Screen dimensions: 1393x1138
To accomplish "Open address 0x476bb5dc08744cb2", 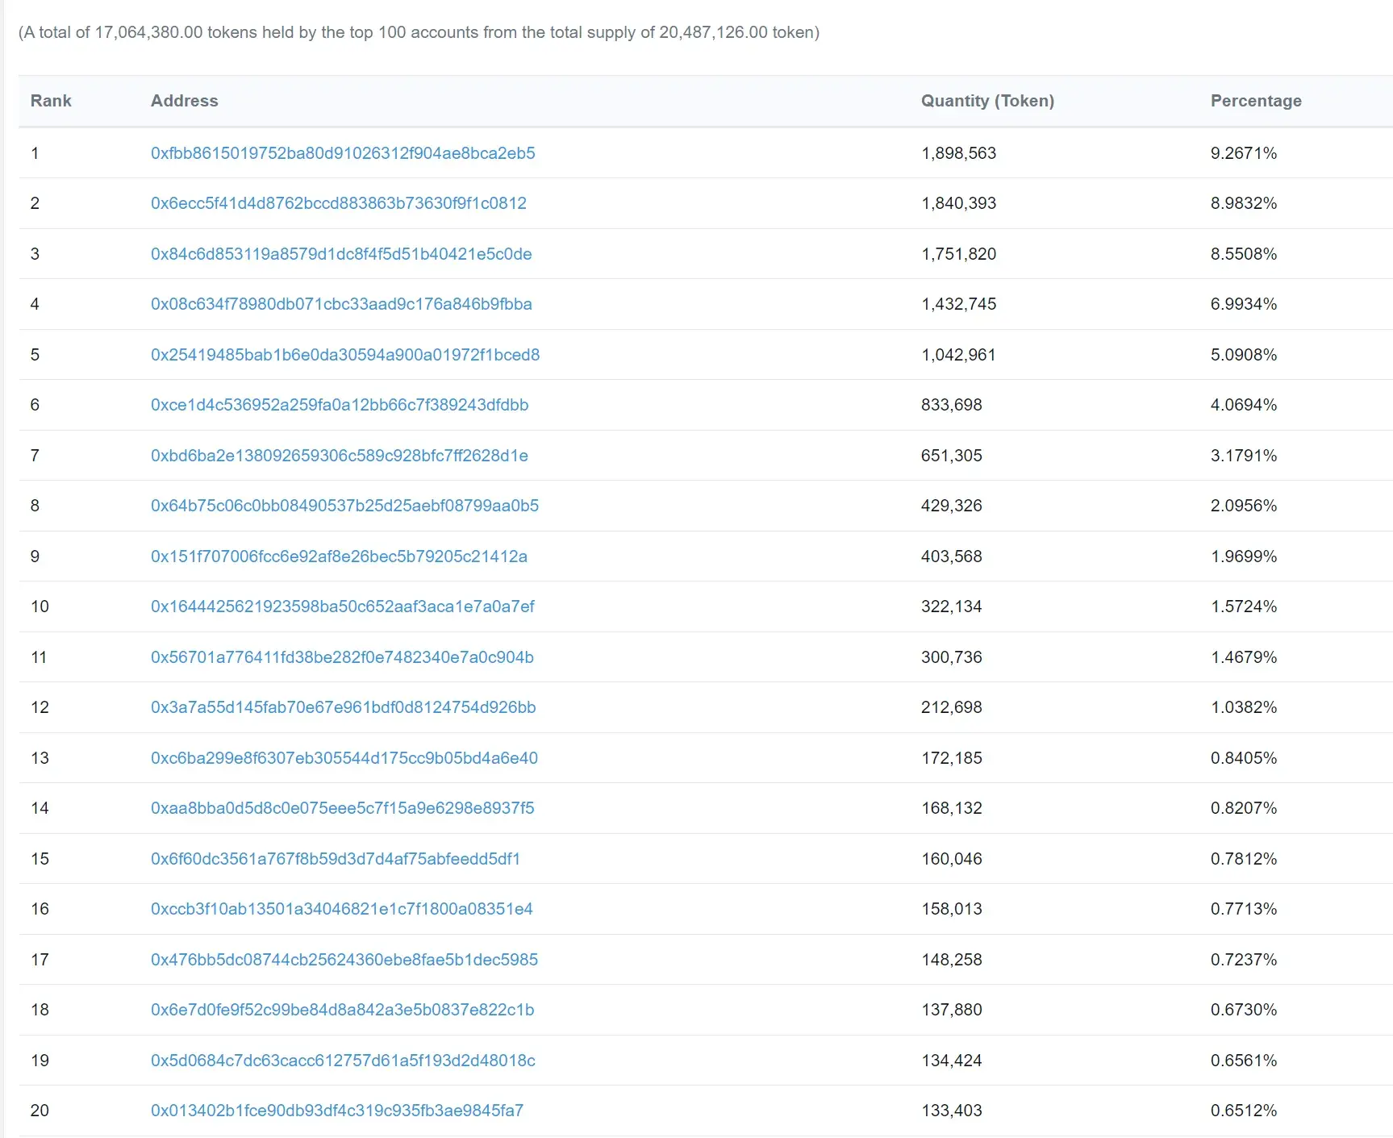I will pos(344,960).
